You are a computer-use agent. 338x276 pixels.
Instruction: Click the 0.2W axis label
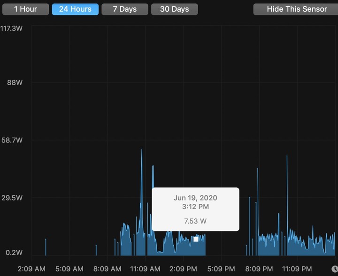pyautogui.click(x=14, y=253)
